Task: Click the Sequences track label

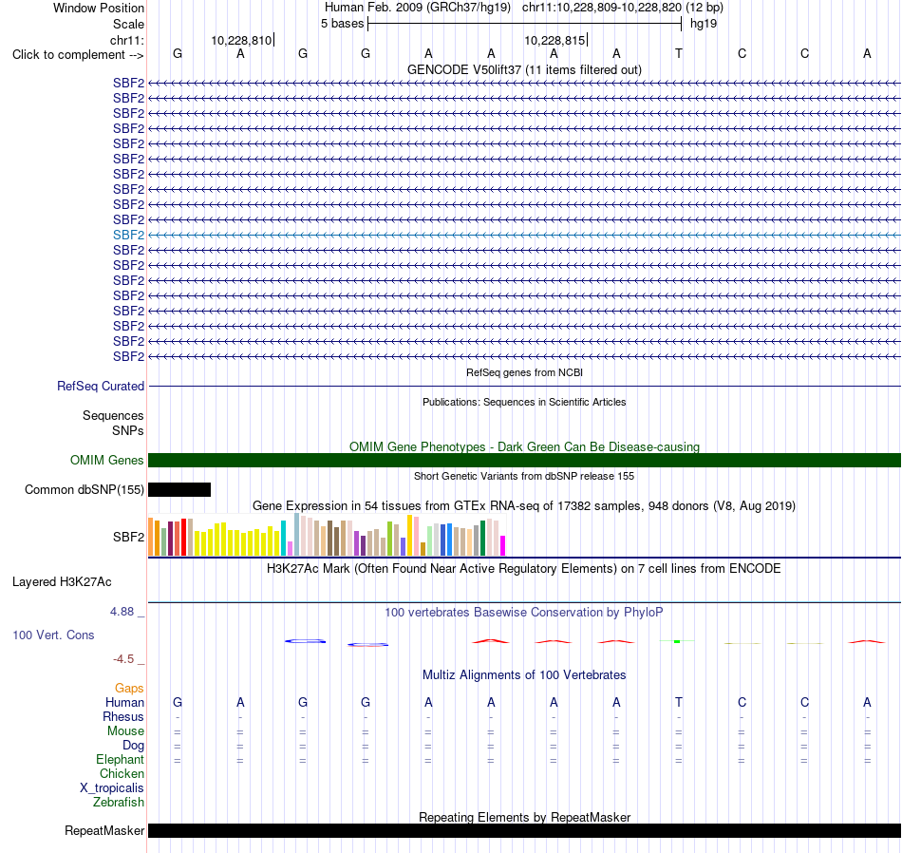Action: click(113, 415)
